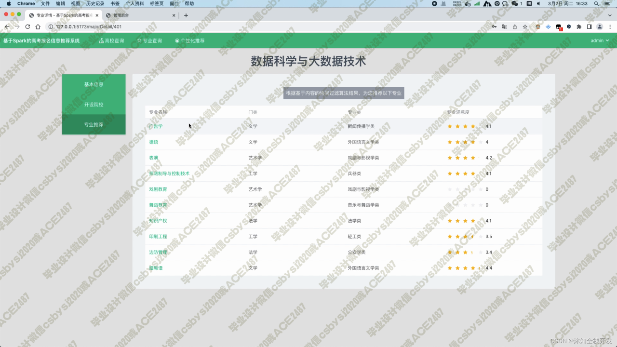This screenshot has width=617, height=347.
Task: Open Chrome three-dot menu
Action: 610,27
